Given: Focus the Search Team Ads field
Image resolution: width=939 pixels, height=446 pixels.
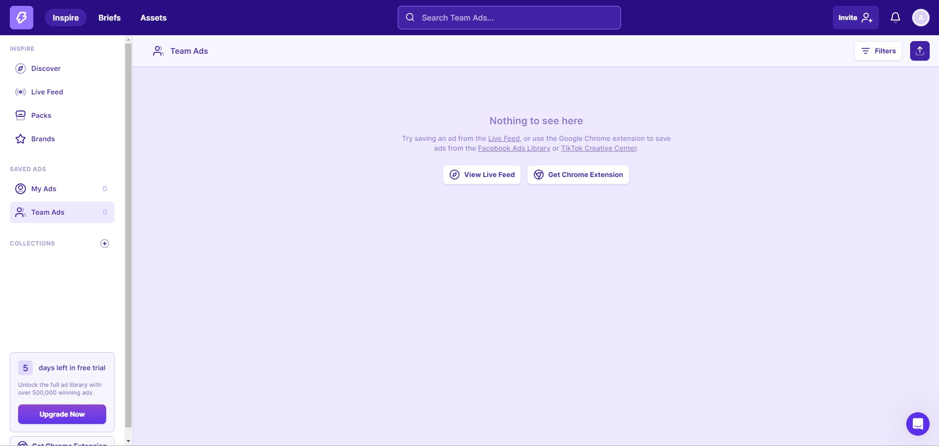Looking at the screenshot, I should (509, 18).
